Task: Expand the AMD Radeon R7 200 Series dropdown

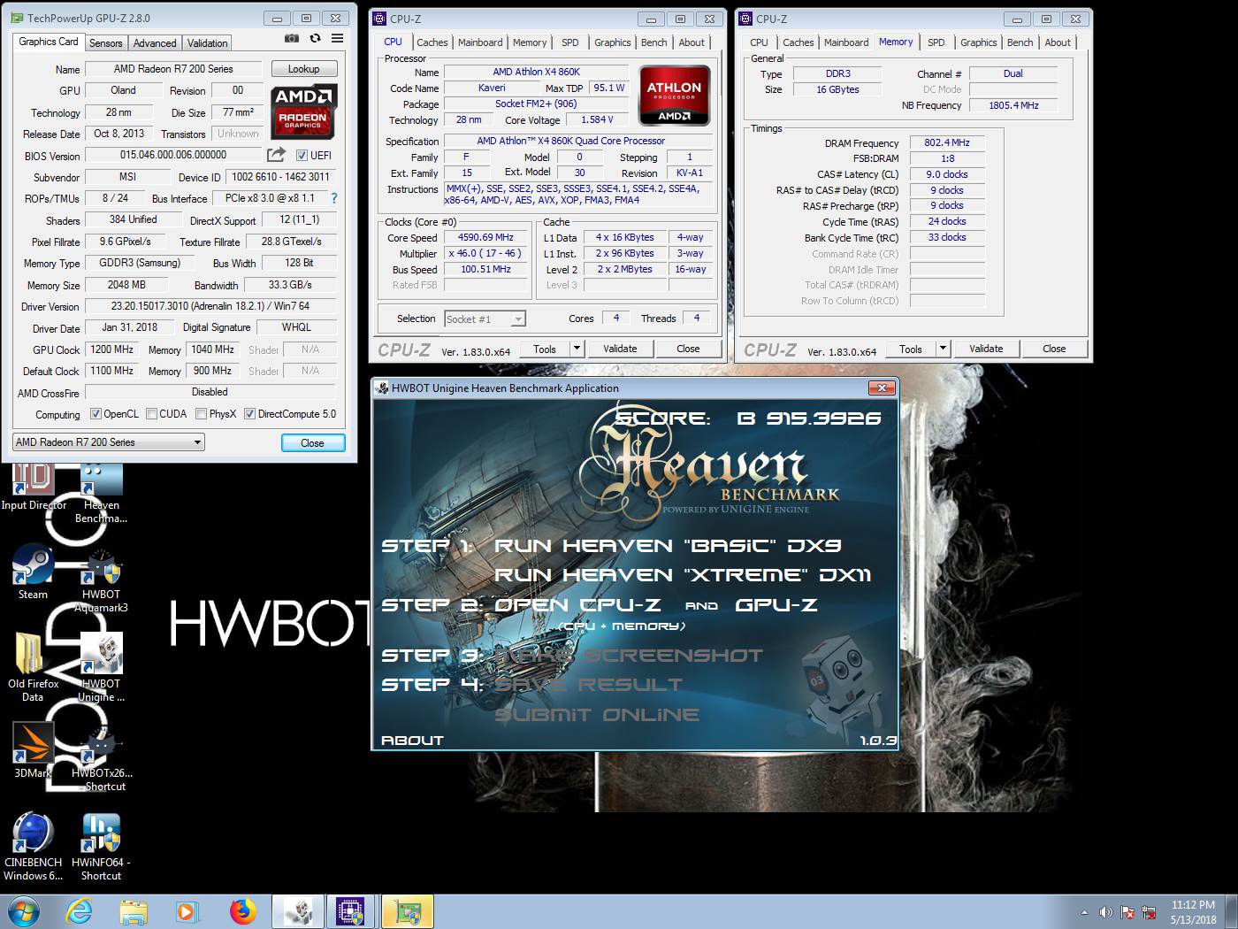Action: (x=109, y=441)
